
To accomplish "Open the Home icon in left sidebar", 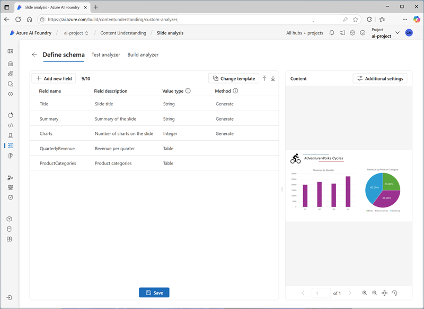I will 10,63.
